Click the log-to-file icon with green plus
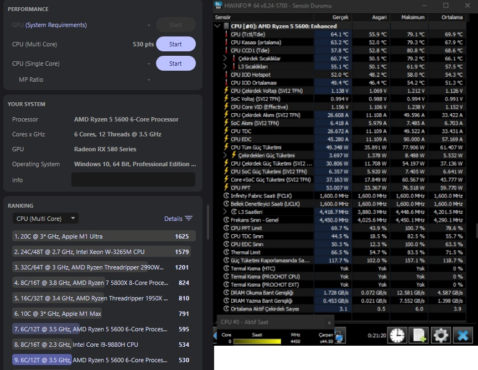 tap(419, 335)
